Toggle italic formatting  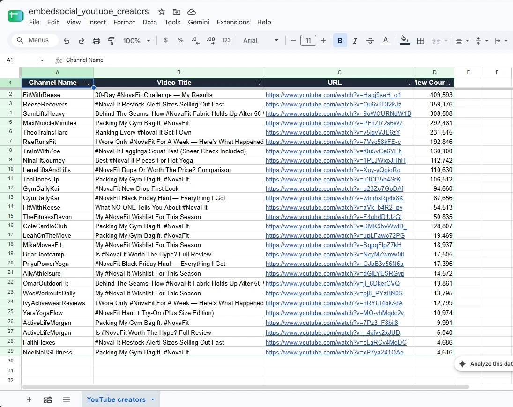[x=355, y=41]
